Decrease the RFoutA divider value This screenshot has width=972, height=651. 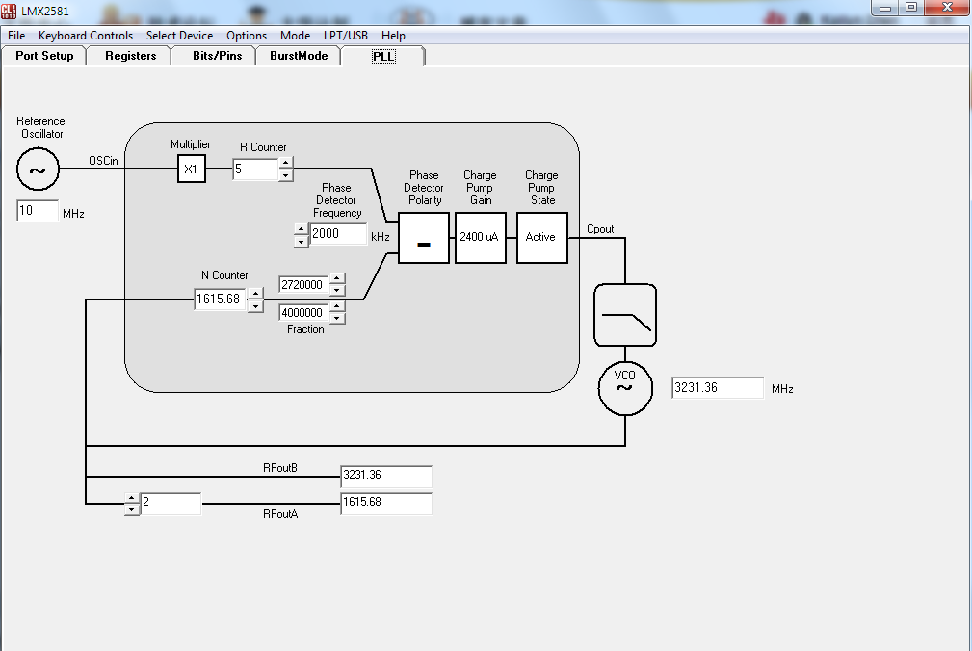tap(131, 509)
